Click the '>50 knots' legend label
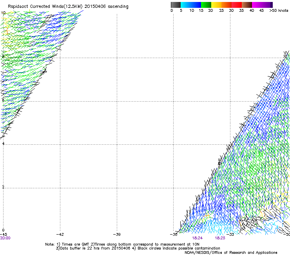This screenshot has width=290, height=255. tap(279, 11)
